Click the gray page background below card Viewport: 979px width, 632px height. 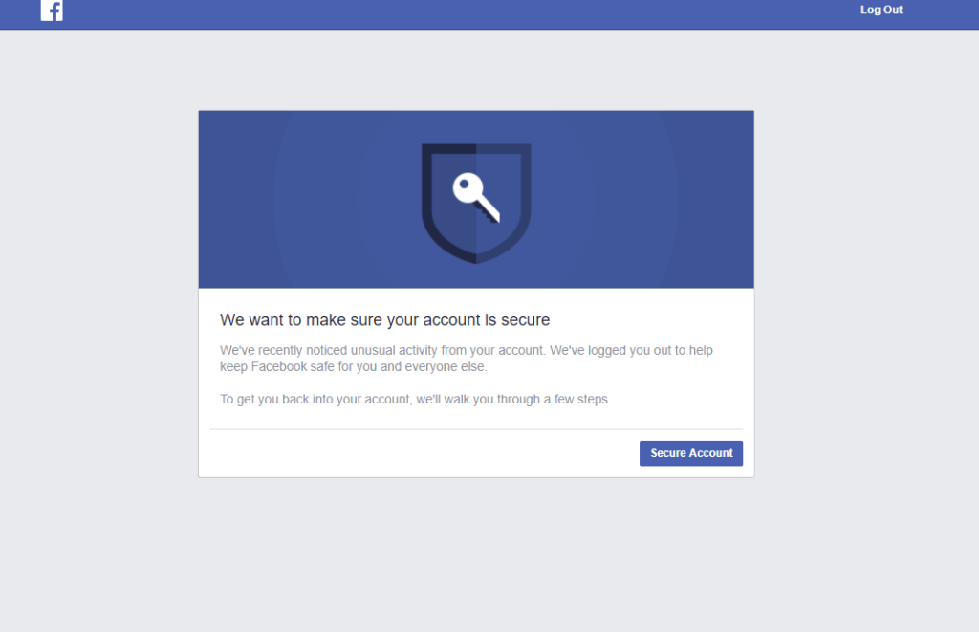point(476,555)
